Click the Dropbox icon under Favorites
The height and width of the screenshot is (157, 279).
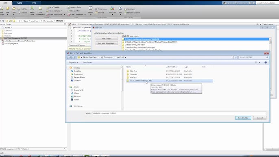pos(72,71)
